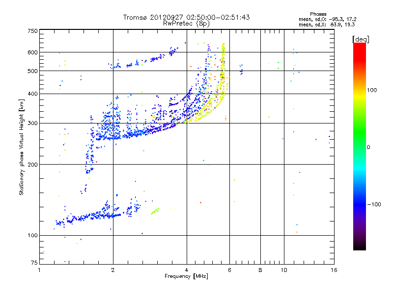Click the colorbar '-100' tick label
Viewport: 393px width, 294px height.
click(x=374, y=204)
